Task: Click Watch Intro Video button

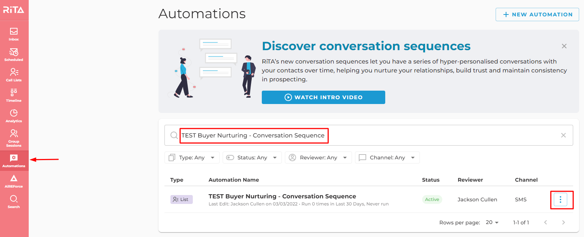Action: coord(323,97)
